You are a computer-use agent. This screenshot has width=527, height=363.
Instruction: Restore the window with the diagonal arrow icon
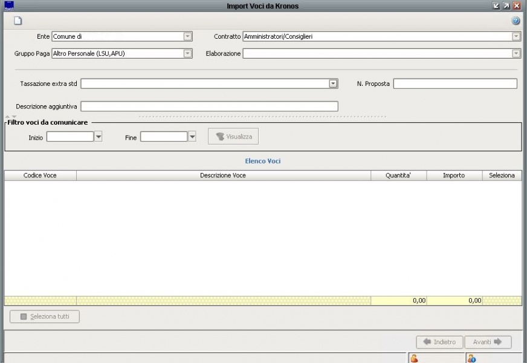[506, 6]
